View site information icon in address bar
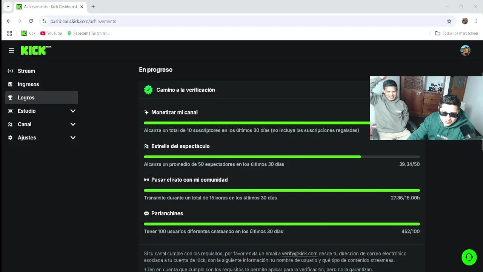The height and width of the screenshot is (272, 483). 44,21
